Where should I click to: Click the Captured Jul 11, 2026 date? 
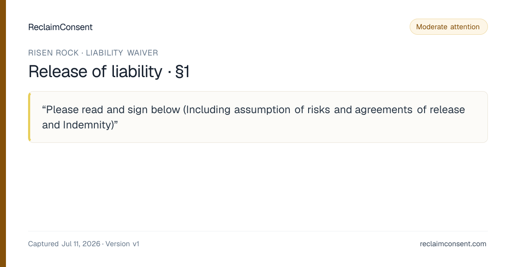click(64, 244)
